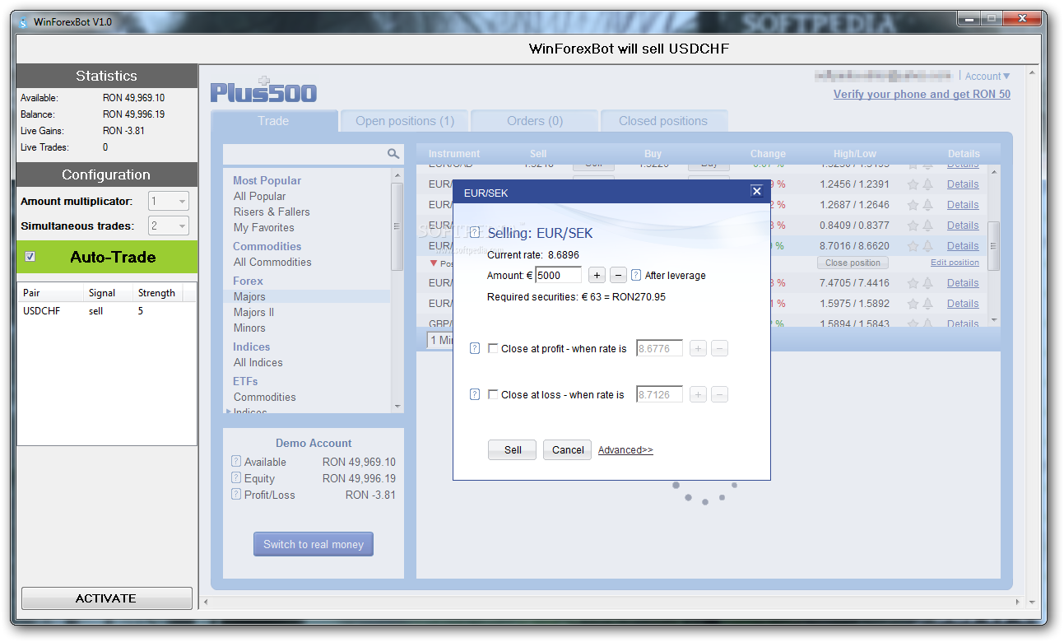1064x642 pixels.
Task: Favorite the 8.7016 / 8.6620 row star
Action: [913, 246]
